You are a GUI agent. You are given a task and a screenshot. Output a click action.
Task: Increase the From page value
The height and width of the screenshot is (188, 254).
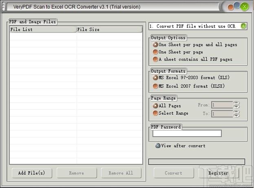point(236,103)
